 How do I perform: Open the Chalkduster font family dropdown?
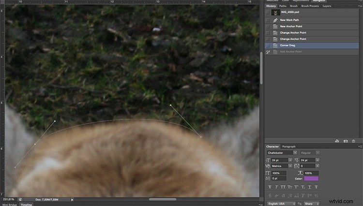pos(295,153)
